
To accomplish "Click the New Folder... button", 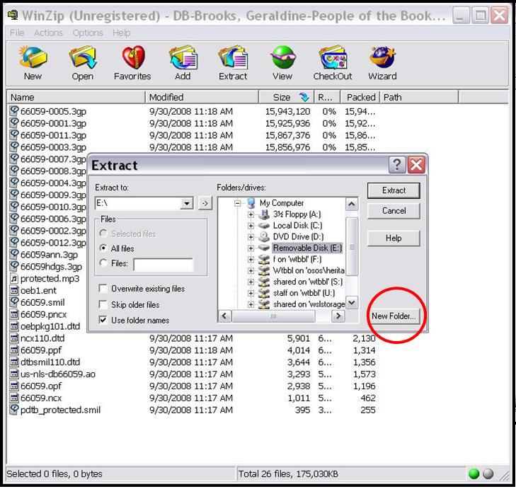I will point(394,316).
